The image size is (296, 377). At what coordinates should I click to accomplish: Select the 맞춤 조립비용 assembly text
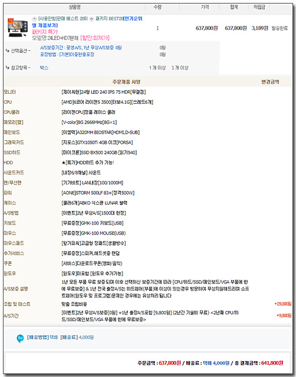[74, 305]
